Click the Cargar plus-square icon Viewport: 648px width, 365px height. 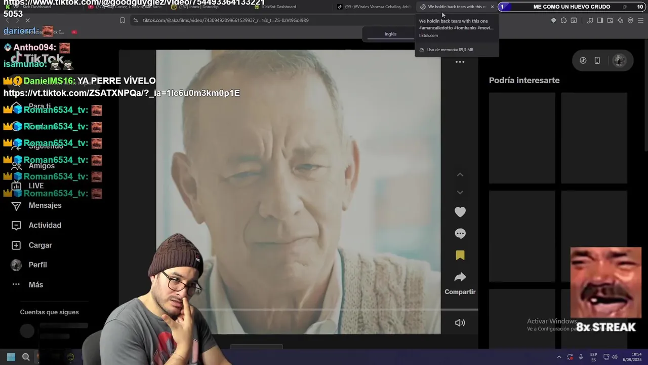(x=16, y=245)
